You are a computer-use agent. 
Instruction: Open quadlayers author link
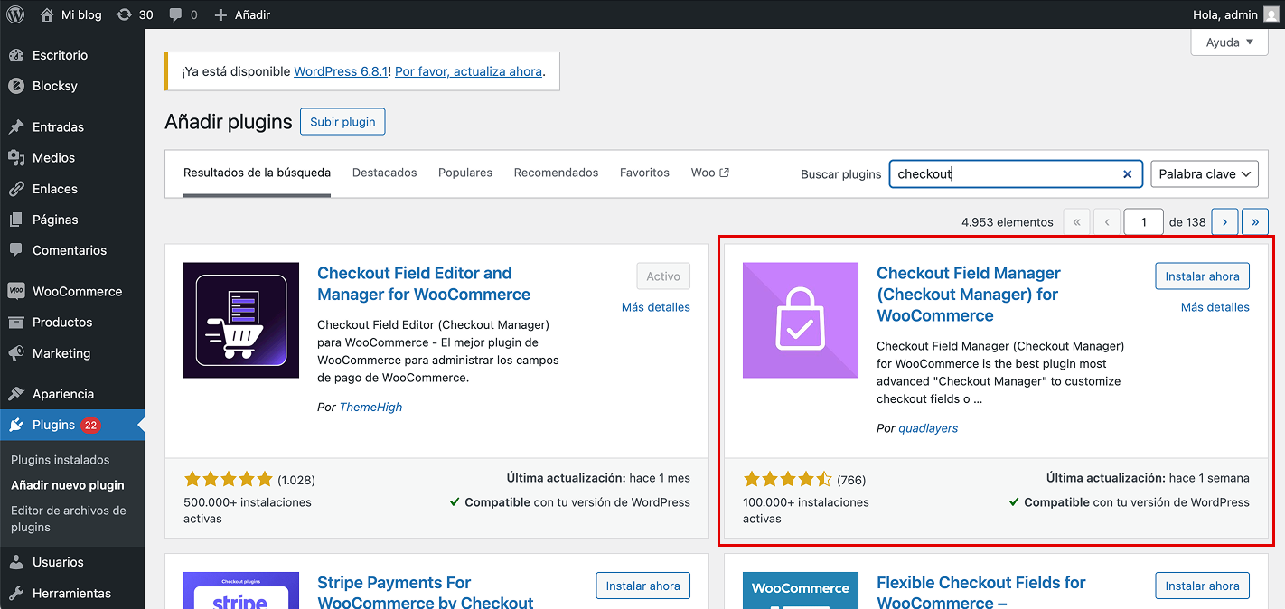coord(928,428)
